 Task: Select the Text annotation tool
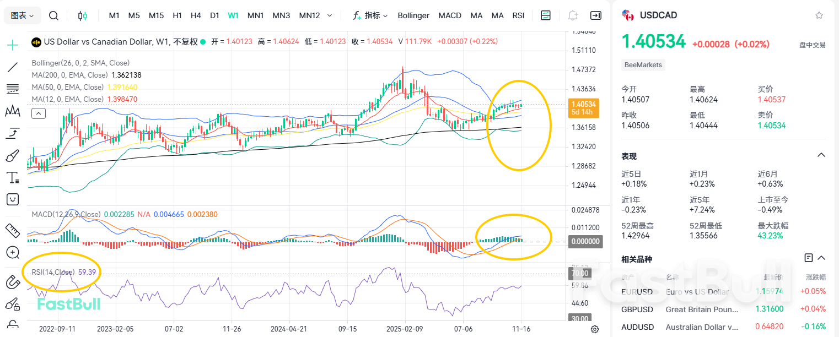point(12,177)
